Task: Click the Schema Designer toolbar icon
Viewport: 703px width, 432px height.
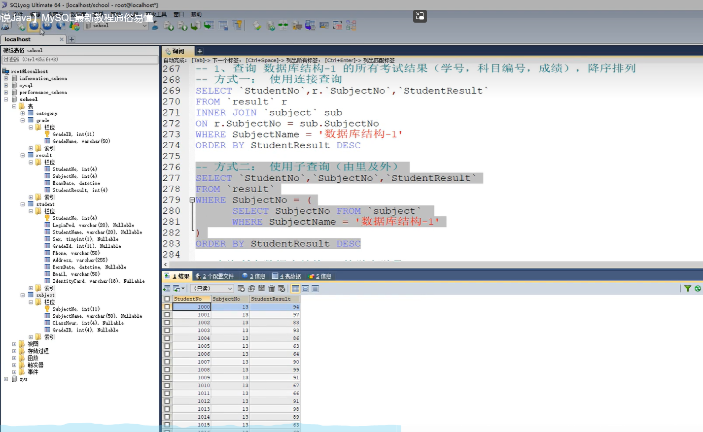Action: click(x=351, y=26)
